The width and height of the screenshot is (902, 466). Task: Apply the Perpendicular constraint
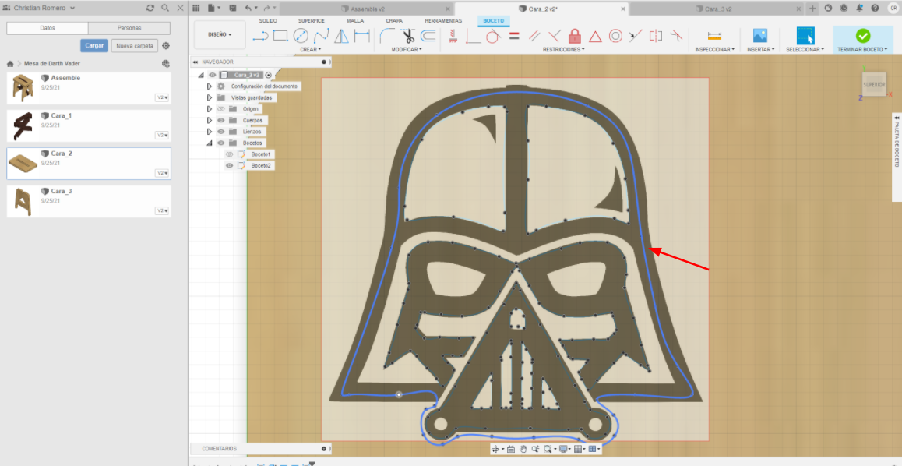(555, 37)
